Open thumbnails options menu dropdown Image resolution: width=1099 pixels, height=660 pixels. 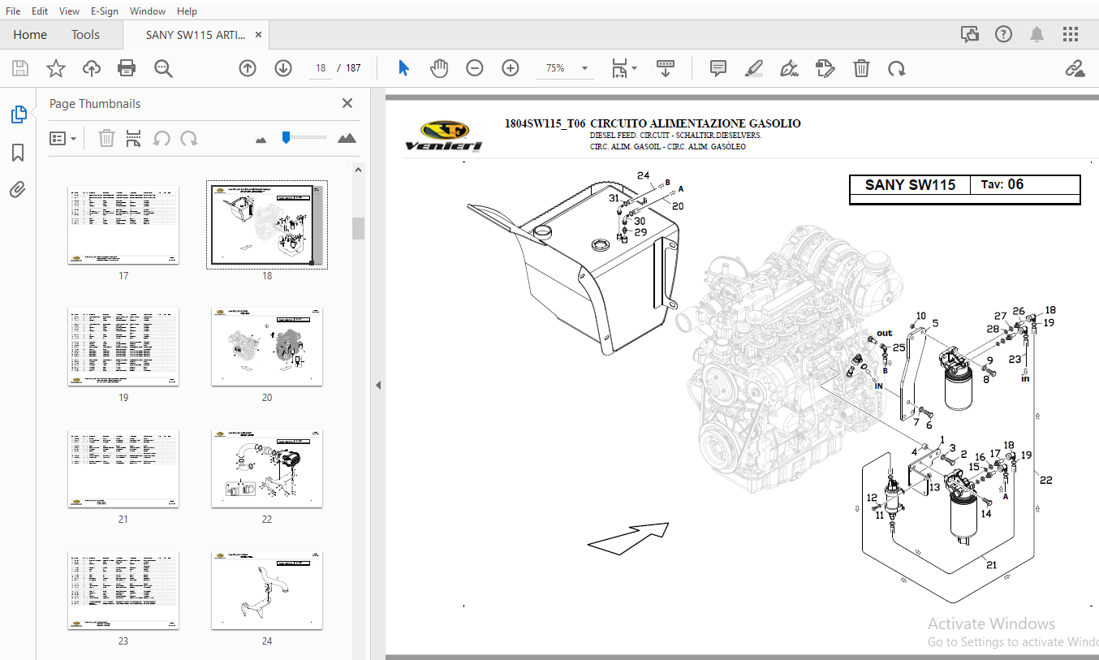tap(63, 139)
